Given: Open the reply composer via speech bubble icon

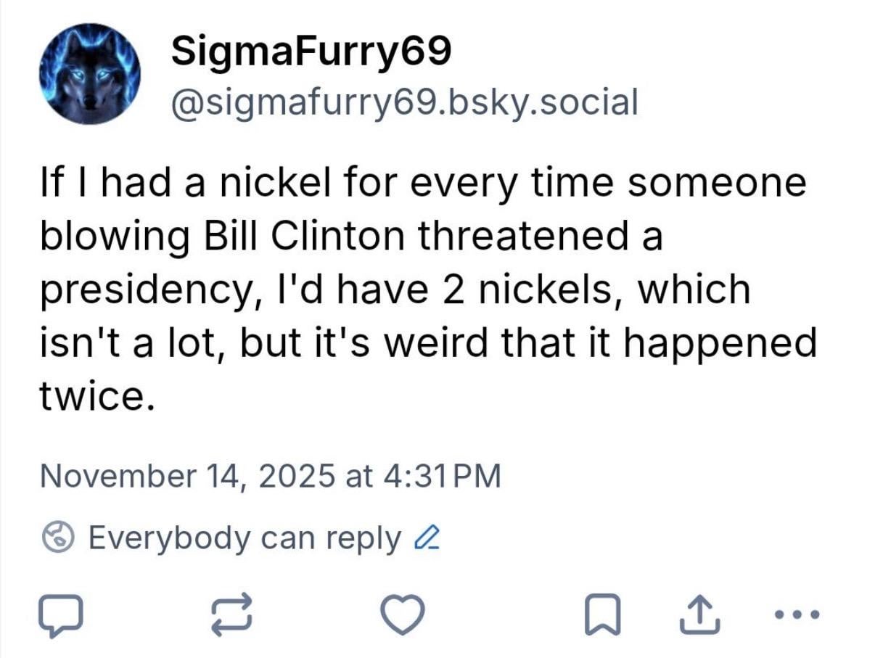Looking at the screenshot, I should [62, 615].
